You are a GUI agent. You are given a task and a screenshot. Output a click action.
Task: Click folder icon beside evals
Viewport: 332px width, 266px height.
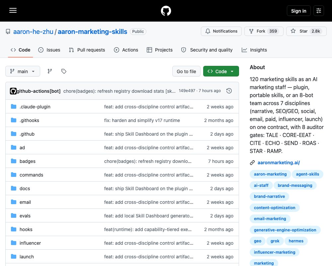coord(14,215)
